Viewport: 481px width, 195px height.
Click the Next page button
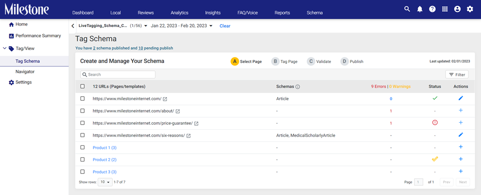coord(463,182)
